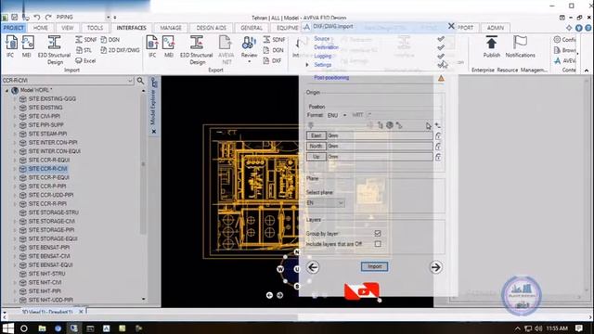Image resolution: width=594 pixels, height=334 pixels.
Task: Select SDNF export option
Action: pos(274,39)
